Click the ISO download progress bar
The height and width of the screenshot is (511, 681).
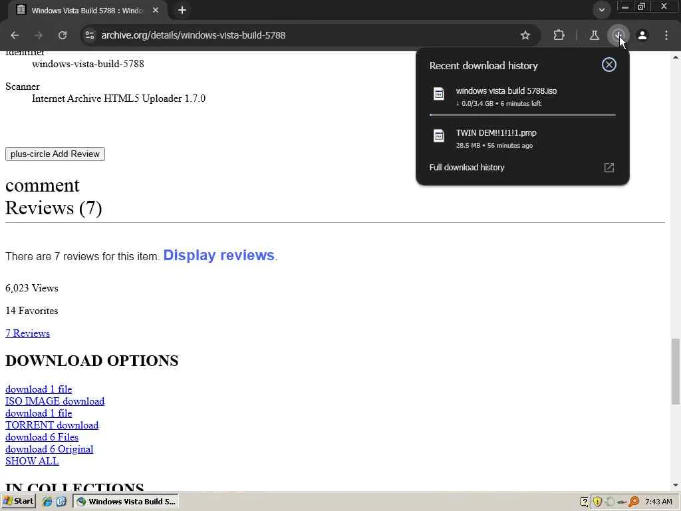(523, 114)
